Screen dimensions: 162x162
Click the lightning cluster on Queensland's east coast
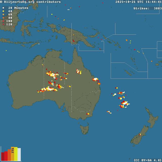pos(95,79)
